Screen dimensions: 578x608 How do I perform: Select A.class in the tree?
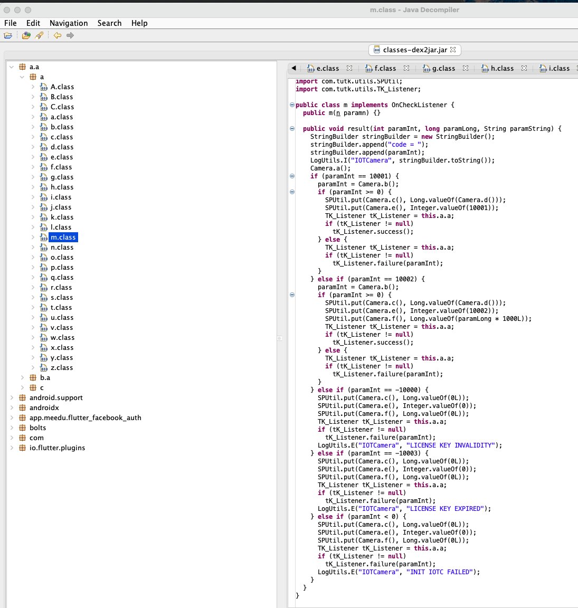pyautogui.click(x=62, y=87)
